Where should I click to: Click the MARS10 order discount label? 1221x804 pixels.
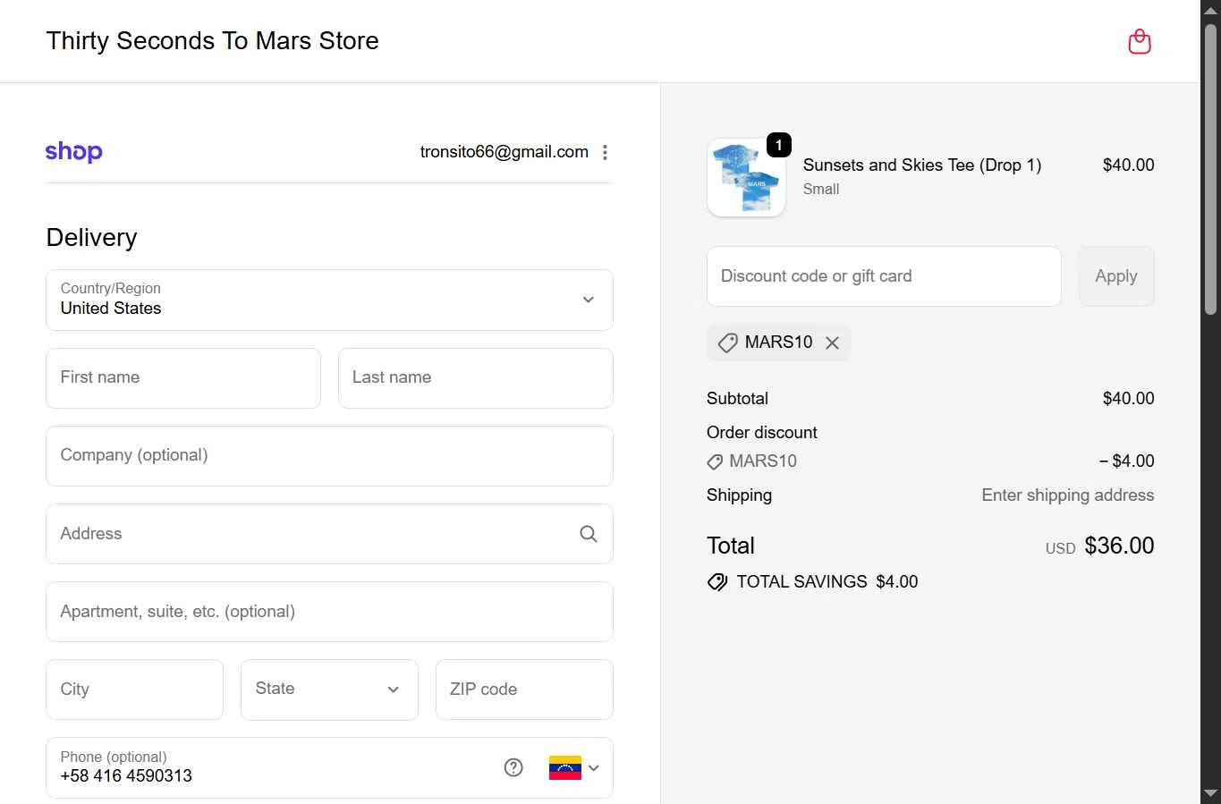point(763,461)
